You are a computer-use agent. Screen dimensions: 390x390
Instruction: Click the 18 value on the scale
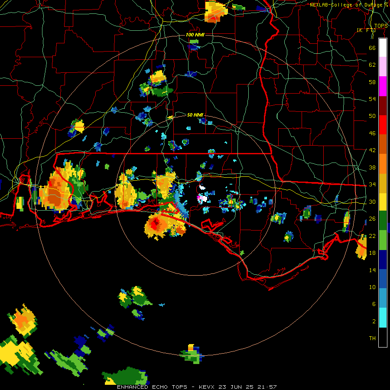click(x=372, y=253)
